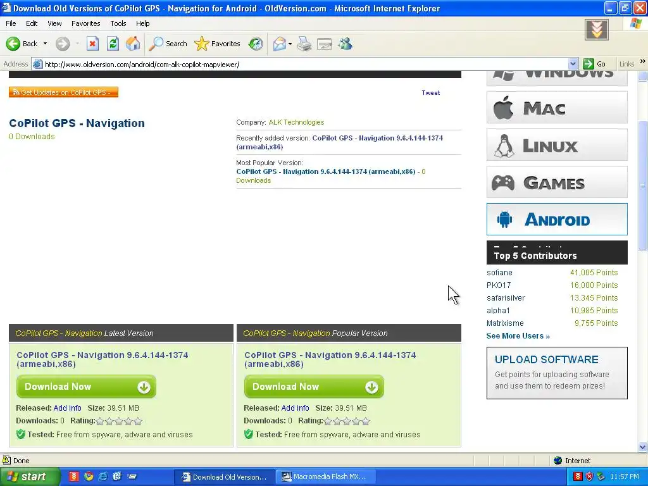Click the Edit page toolbar icon
This screenshot has width=648, height=486.
point(325,44)
